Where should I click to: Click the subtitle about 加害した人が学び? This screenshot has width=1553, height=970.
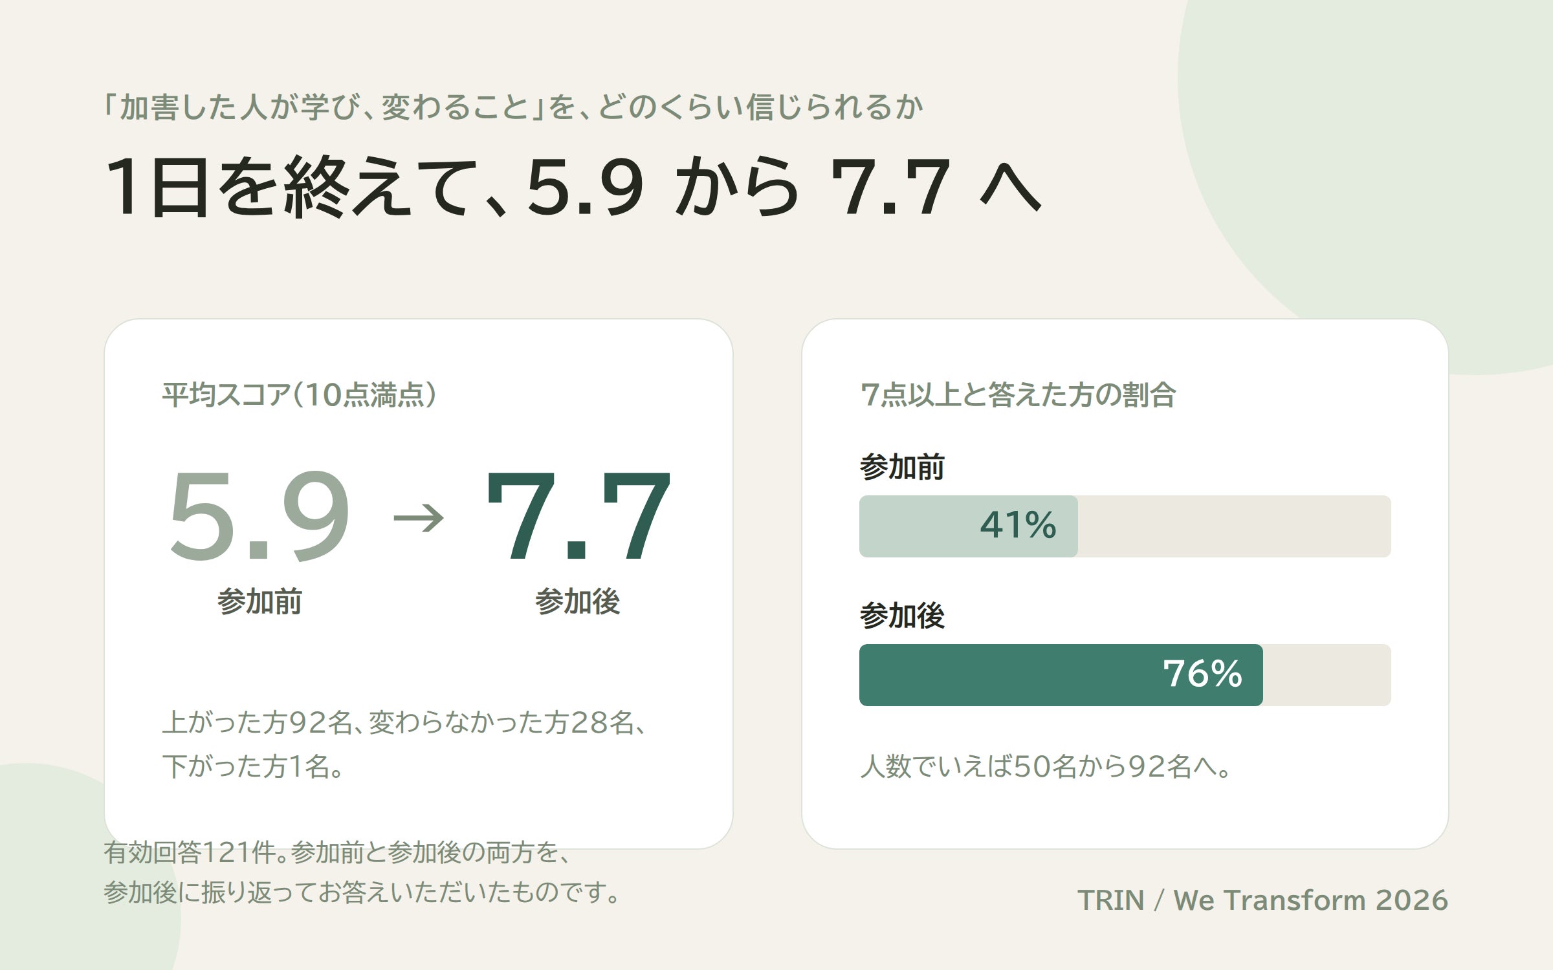pos(513,107)
